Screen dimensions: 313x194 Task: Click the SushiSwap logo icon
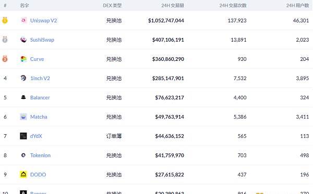(23, 40)
